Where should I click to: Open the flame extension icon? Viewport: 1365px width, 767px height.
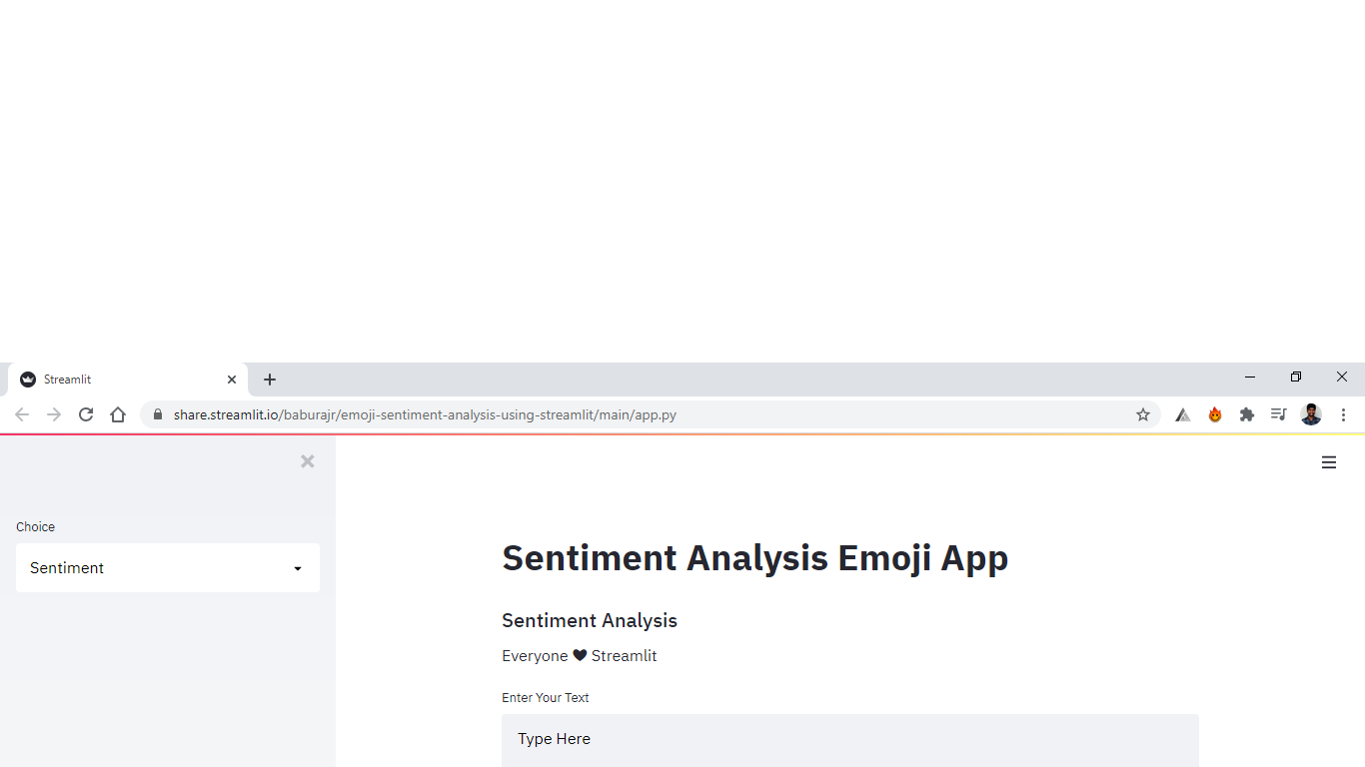click(x=1215, y=414)
